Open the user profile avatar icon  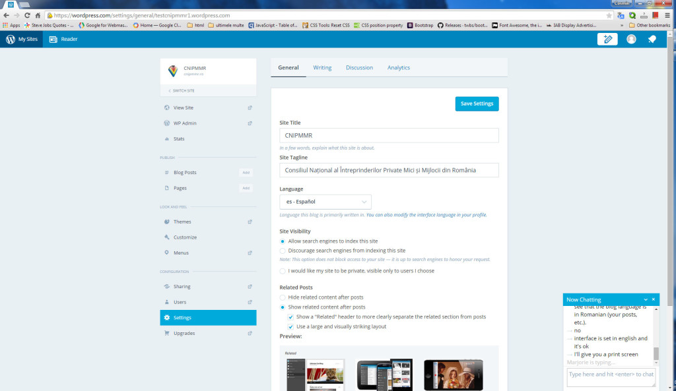pos(631,39)
